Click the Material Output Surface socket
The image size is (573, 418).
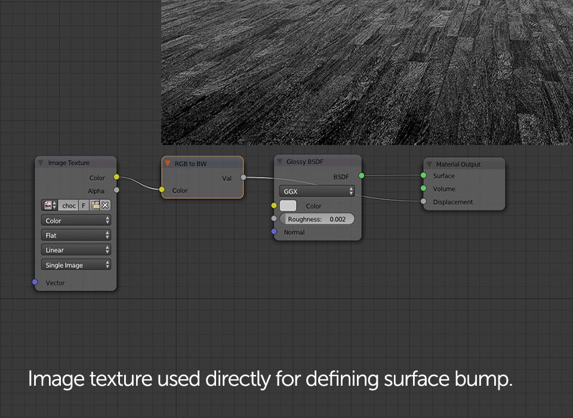[x=423, y=175]
